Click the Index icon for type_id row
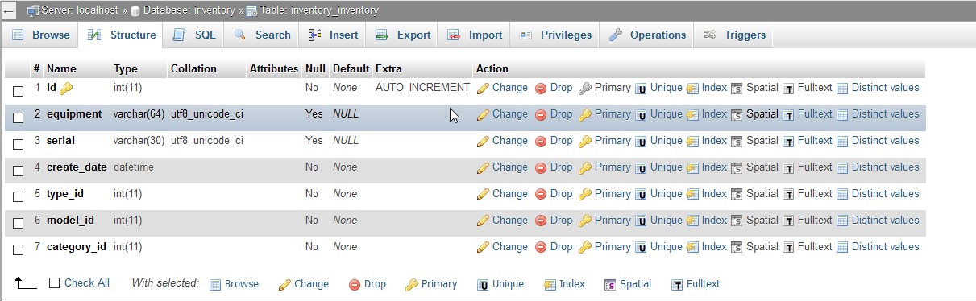Image resolution: width=976 pixels, height=301 pixels. [692, 194]
